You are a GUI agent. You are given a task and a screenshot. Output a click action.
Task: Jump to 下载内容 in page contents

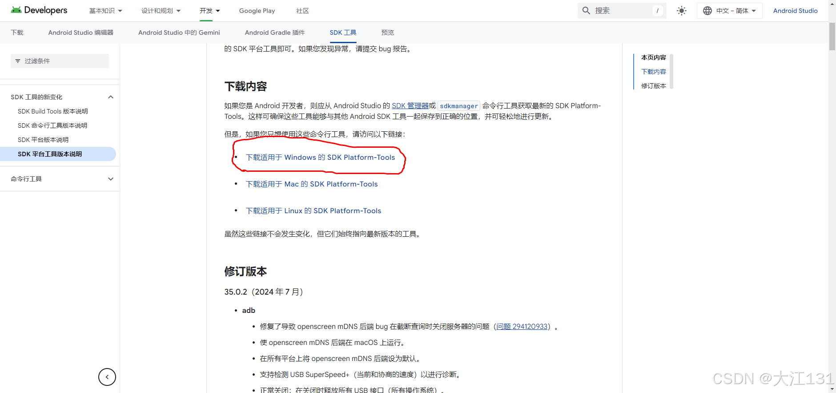[653, 72]
